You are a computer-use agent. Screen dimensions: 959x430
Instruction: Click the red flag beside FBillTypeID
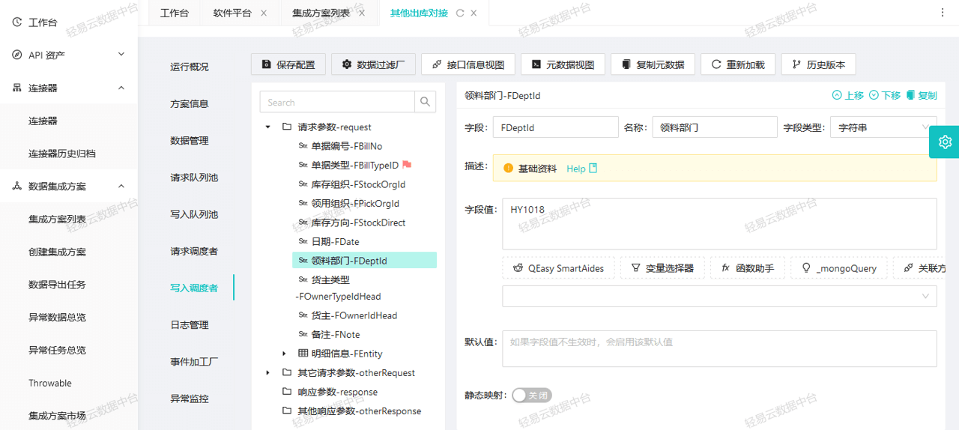(x=407, y=165)
